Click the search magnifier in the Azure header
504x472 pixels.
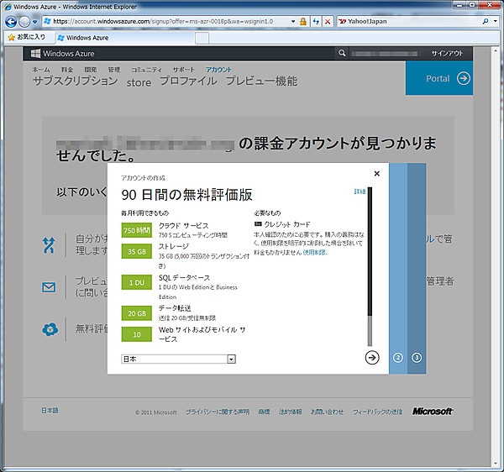[342, 53]
